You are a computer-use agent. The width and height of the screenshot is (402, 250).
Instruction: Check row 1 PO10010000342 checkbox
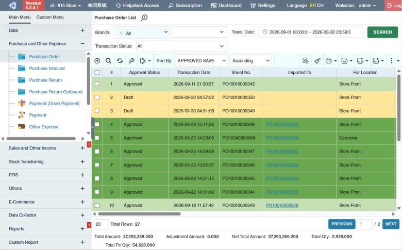tap(97, 84)
